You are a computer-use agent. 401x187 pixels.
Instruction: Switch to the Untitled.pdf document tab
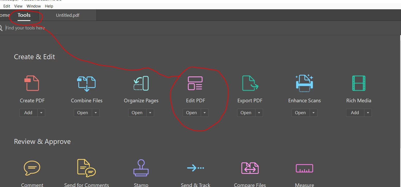click(x=68, y=15)
